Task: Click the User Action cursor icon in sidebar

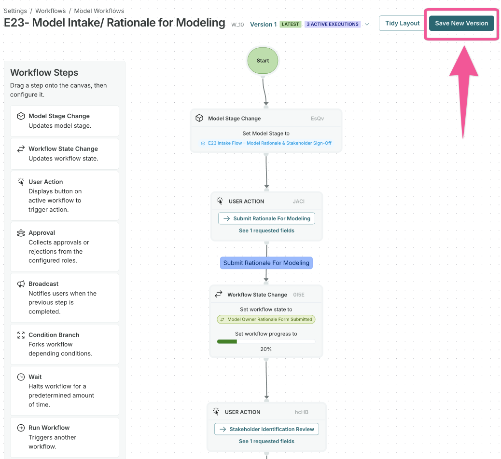Action: pyautogui.click(x=21, y=182)
